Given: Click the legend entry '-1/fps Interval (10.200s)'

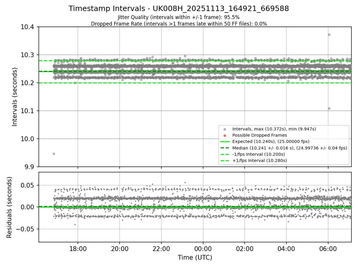Looking at the screenshot, I should point(259,154).
